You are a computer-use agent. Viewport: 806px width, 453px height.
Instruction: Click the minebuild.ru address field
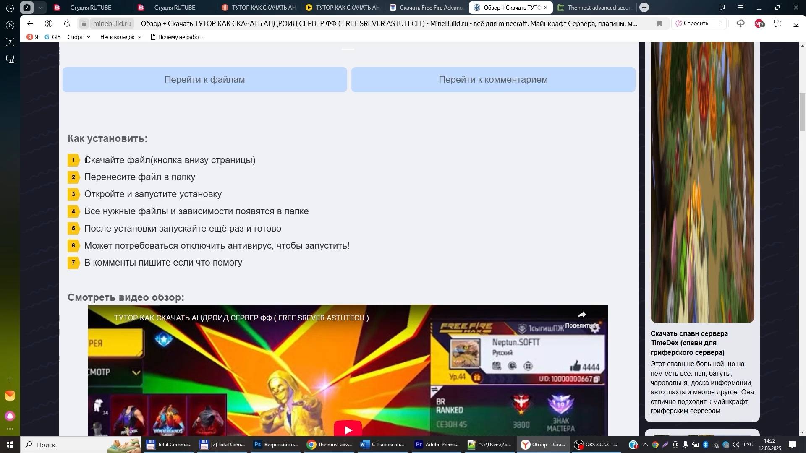coord(112,23)
